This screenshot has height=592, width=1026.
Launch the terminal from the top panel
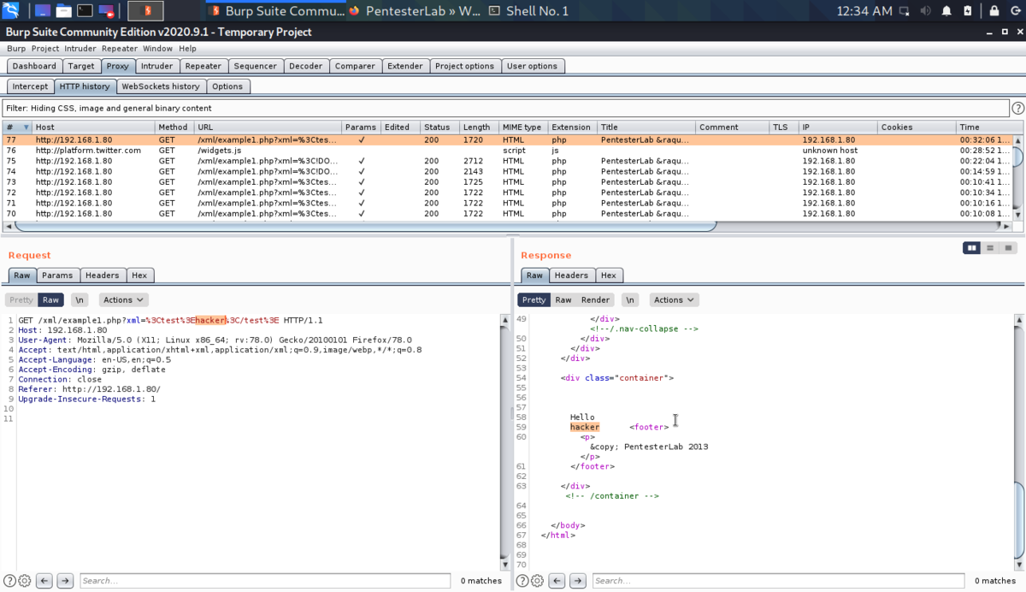tap(85, 11)
